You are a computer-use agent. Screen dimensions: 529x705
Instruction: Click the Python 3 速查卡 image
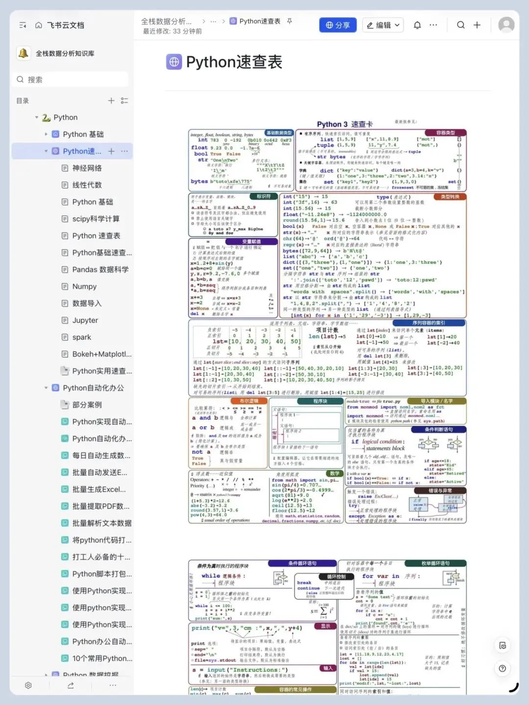(x=328, y=322)
